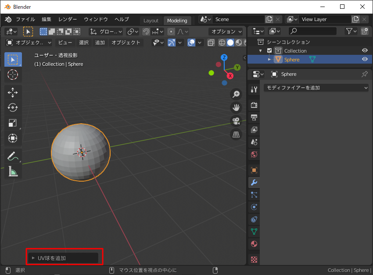The width and height of the screenshot is (373, 275).
Task: Open the Texture checkerboard properties tab
Action: [254, 260]
